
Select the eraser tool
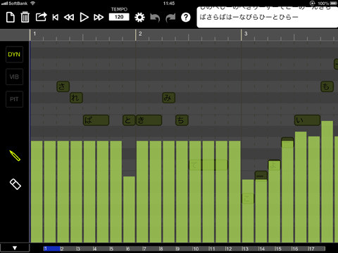[x=15, y=184]
